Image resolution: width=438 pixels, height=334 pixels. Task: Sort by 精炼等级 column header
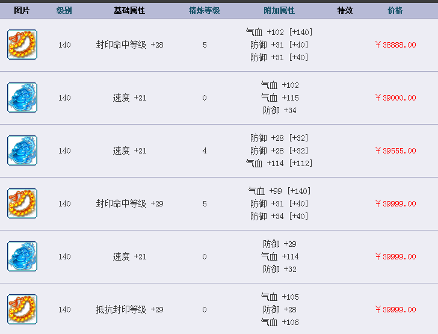[x=204, y=11]
